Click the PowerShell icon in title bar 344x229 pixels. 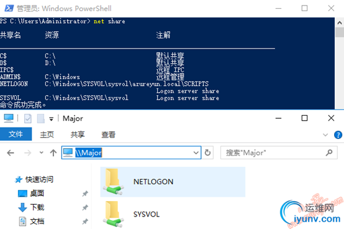tap(9, 8)
